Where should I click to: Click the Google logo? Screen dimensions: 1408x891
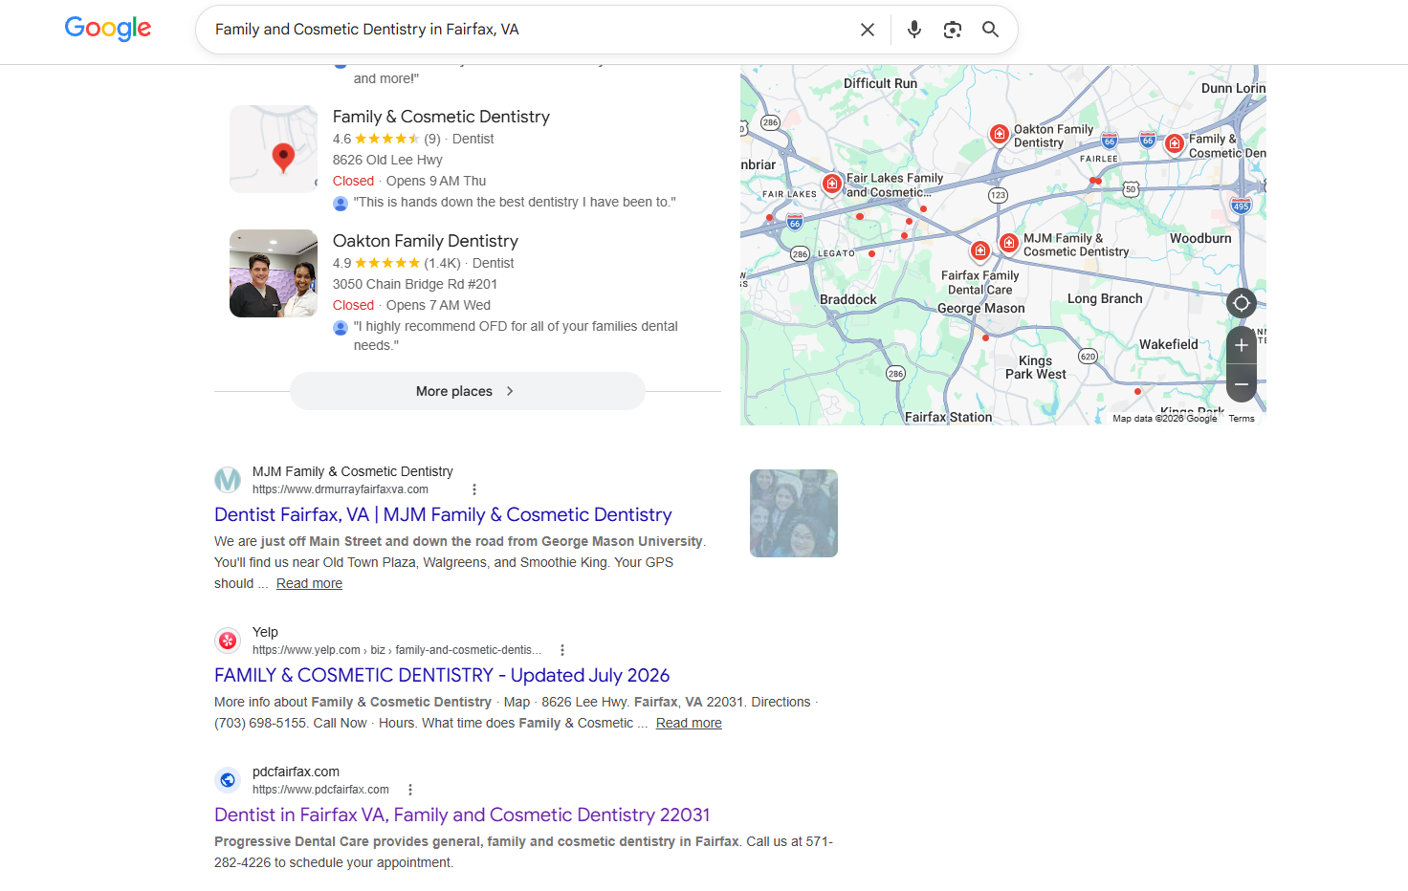pyautogui.click(x=108, y=29)
